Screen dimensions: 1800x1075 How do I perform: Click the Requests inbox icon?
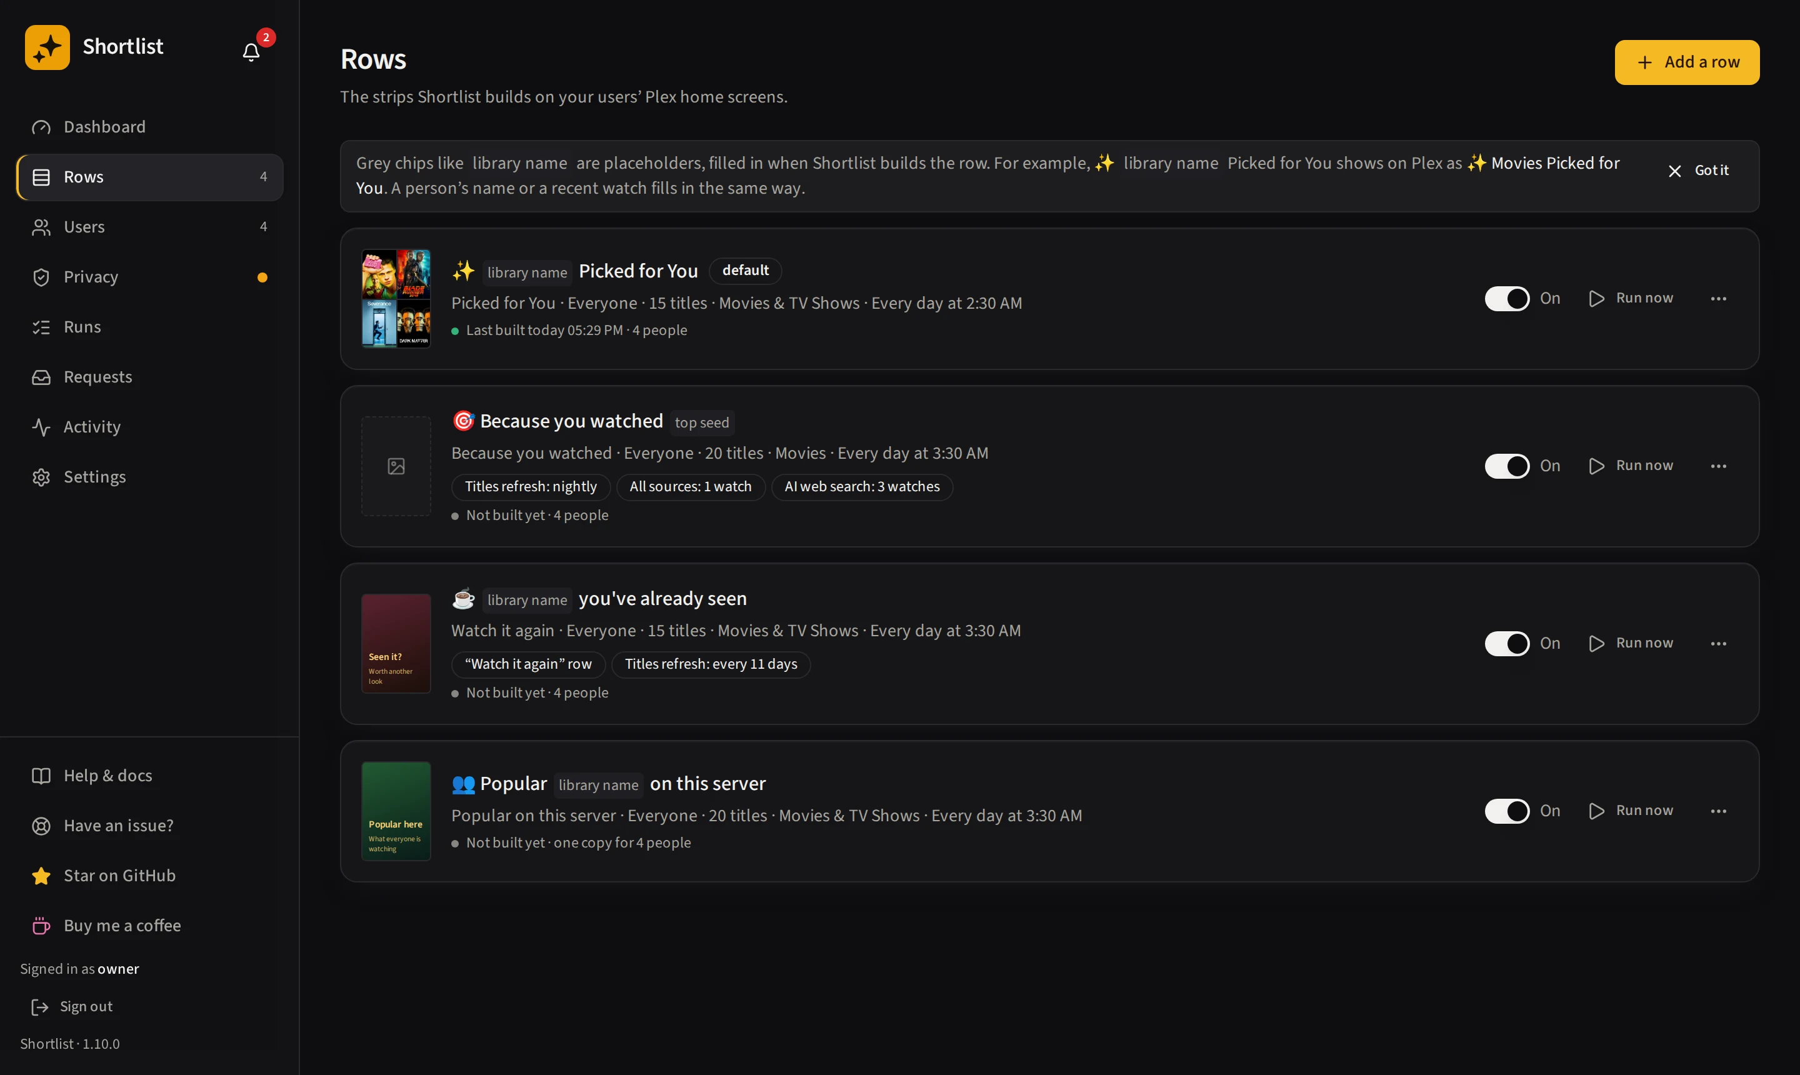[x=41, y=377]
